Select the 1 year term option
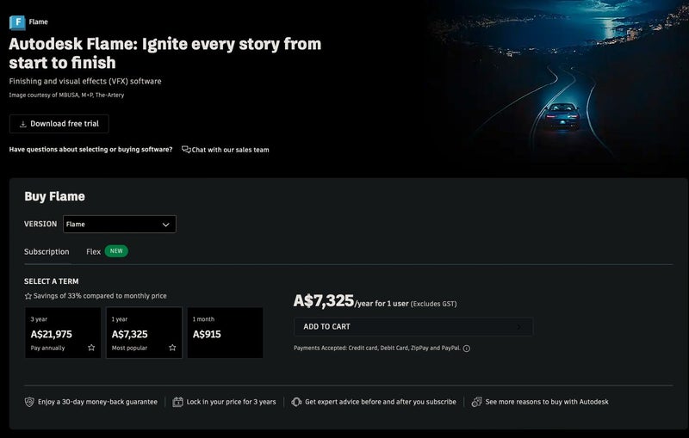Image resolution: width=689 pixels, height=438 pixels. click(x=144, y=332)
